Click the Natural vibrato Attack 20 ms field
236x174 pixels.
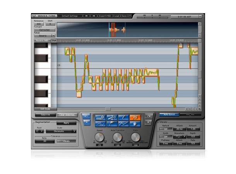click(x=180, y=129)
